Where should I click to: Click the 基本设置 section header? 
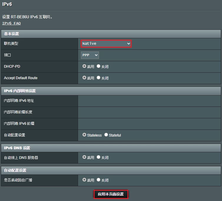coord(11,34)
